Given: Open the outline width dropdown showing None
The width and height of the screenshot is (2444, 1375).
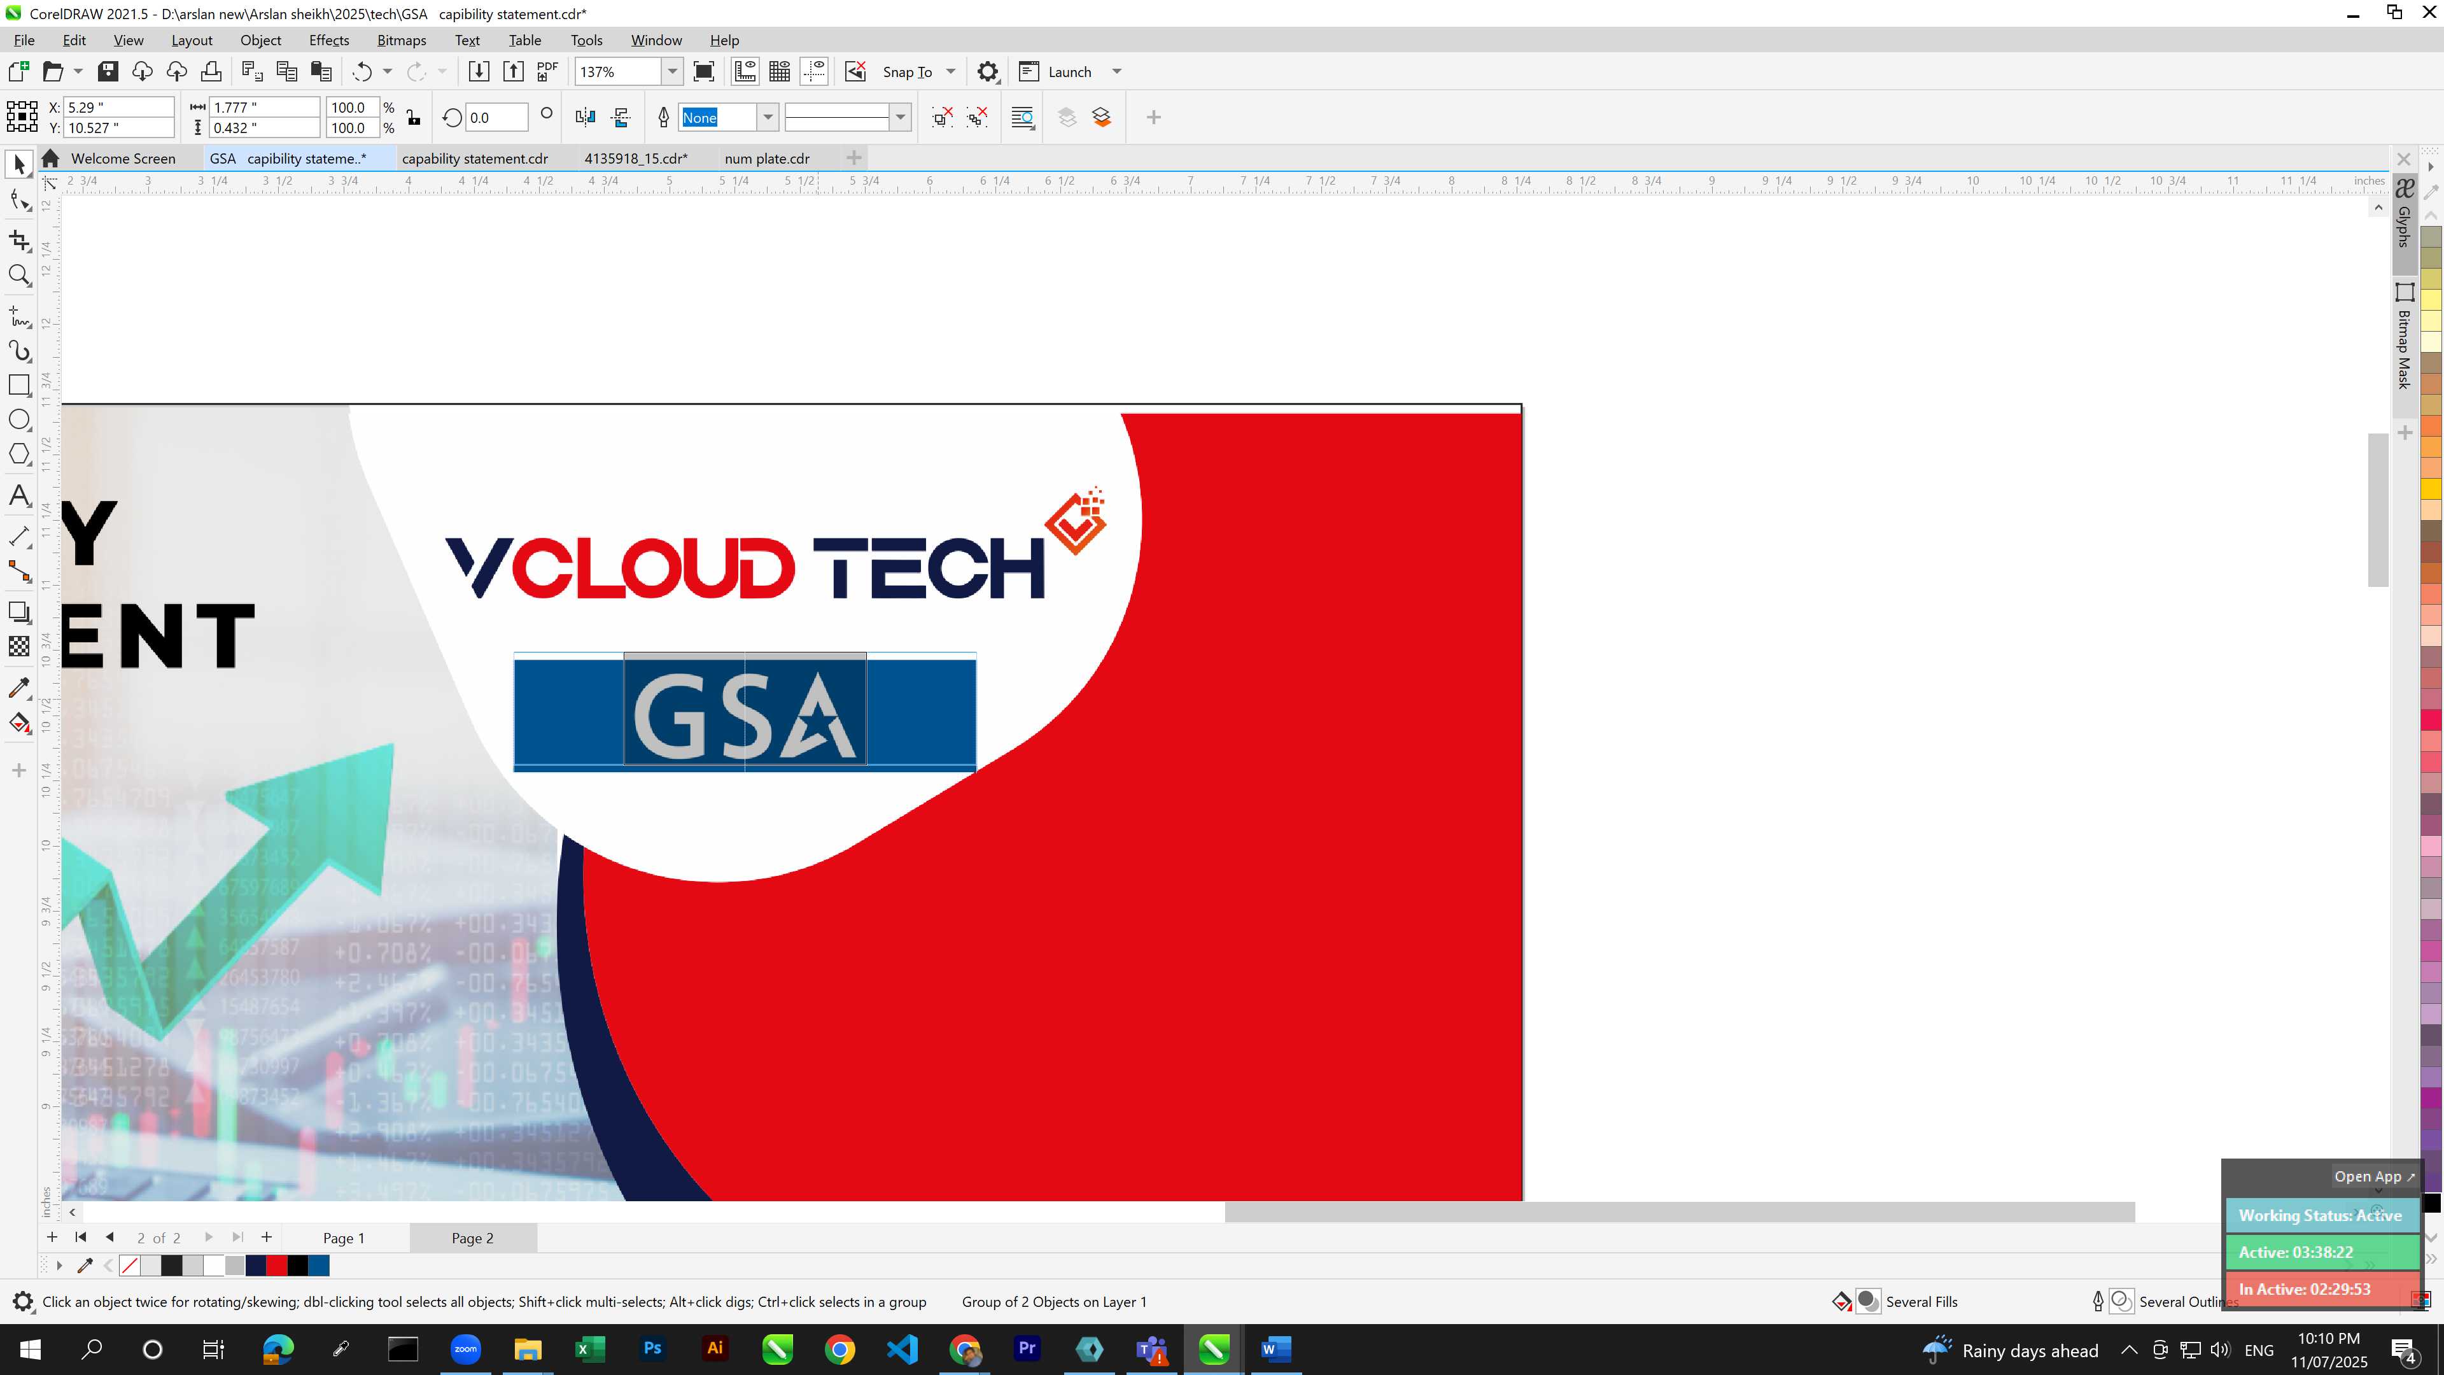Looking at the screenshot, I should 768,116.
